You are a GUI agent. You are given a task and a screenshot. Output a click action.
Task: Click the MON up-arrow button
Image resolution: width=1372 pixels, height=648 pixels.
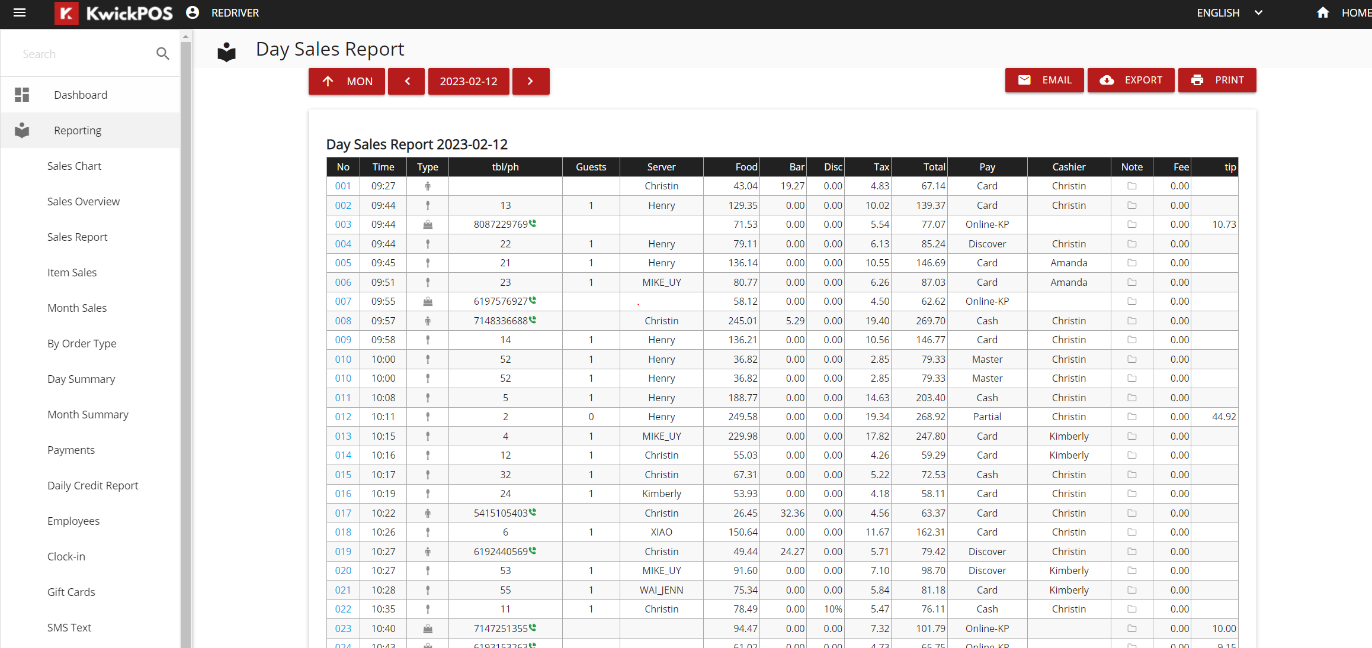[347, 81]
